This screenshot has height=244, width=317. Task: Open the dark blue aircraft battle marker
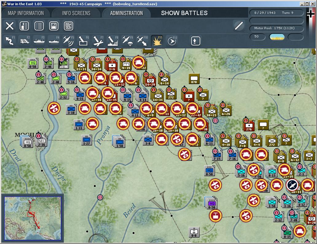point(292,185)
